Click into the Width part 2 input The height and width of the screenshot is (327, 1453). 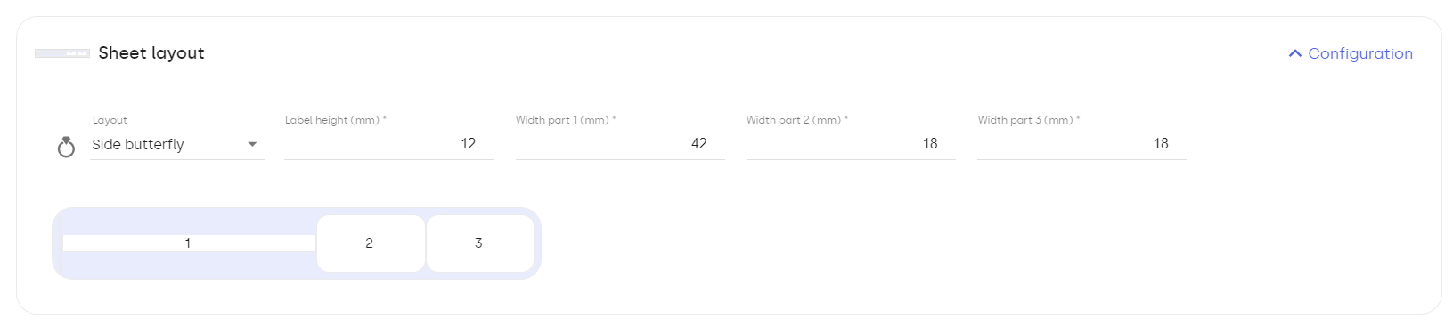pos(851,144)
